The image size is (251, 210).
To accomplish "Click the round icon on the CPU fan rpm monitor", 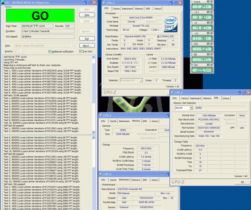I will [x=212, y=65].
